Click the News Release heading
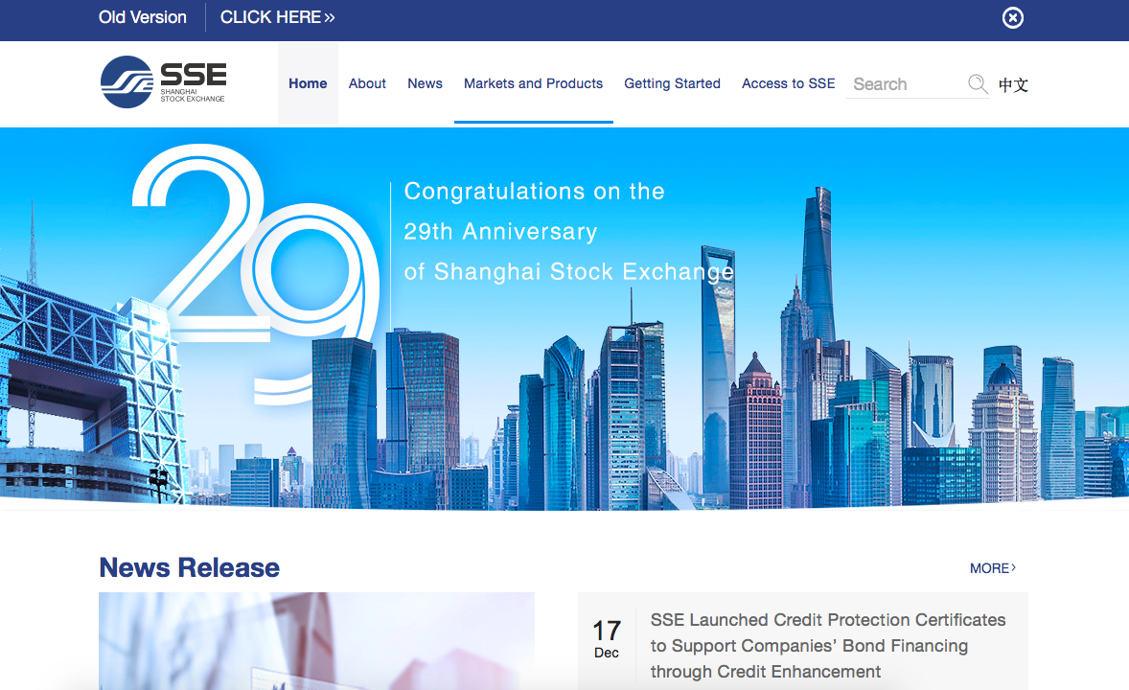Image resolution: width=1129 pixels, height=690 pixels. [x=190, y=567]
